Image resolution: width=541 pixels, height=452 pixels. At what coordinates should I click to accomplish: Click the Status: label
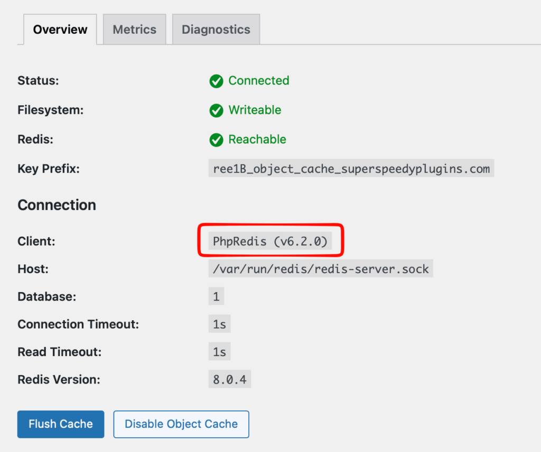(x=38, y=81)
